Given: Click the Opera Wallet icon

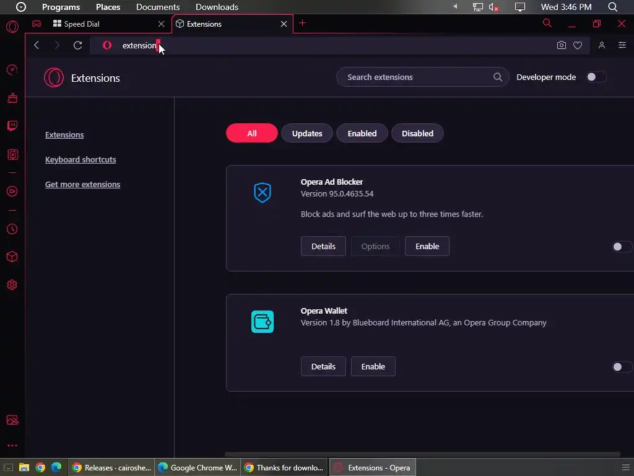Looking at the screenshot, I should pyautogui.click(x=263, y=322).
